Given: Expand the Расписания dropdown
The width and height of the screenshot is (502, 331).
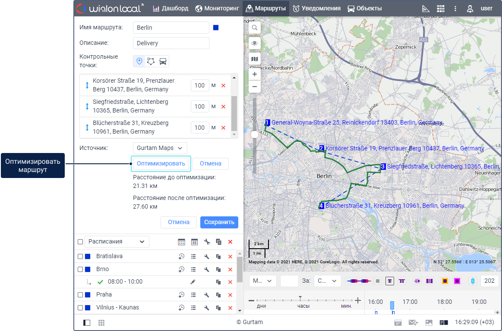Looking at the screenshot, I should pyautogui.click(x=117, y=242).
